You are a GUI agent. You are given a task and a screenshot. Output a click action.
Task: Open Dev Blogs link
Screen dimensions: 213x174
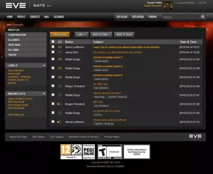pyautogui.click(x=122, y=17)
